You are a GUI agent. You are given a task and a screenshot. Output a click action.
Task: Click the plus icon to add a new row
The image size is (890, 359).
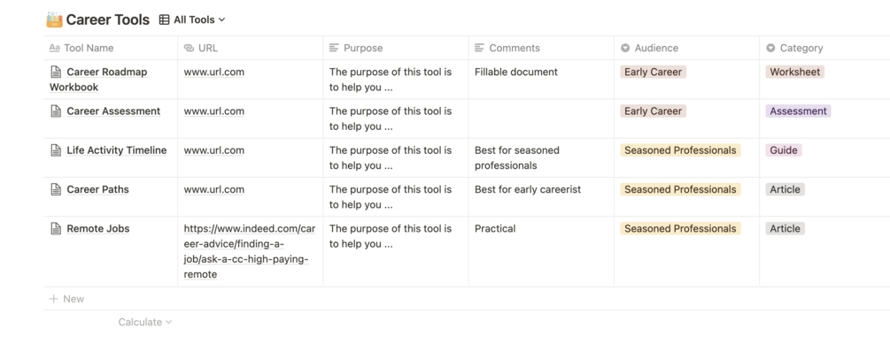(54, 299)
